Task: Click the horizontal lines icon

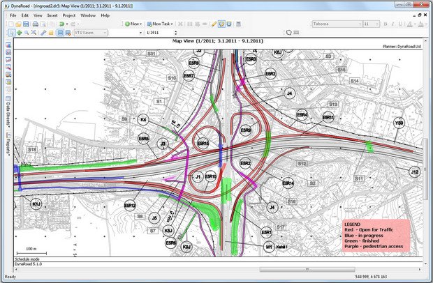Action: point(296,33)
